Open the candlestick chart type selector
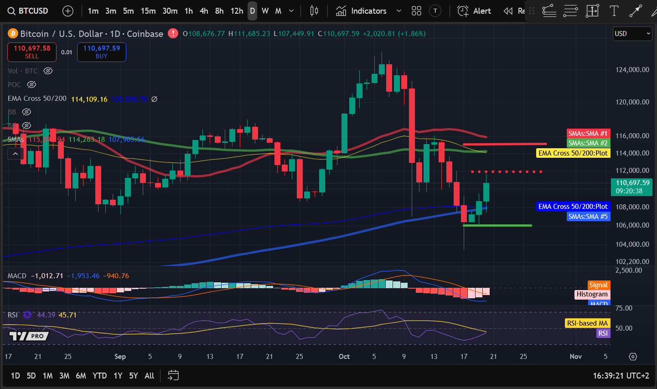The width and height of the screenshot is (657, 389). pyautogui.click(x=314, y=11)
